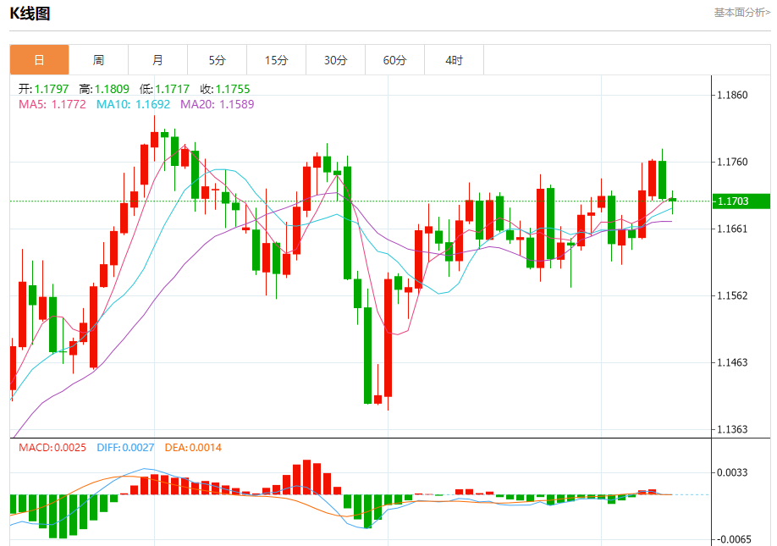Open the 5分 timeframe tab

[218, 60]
